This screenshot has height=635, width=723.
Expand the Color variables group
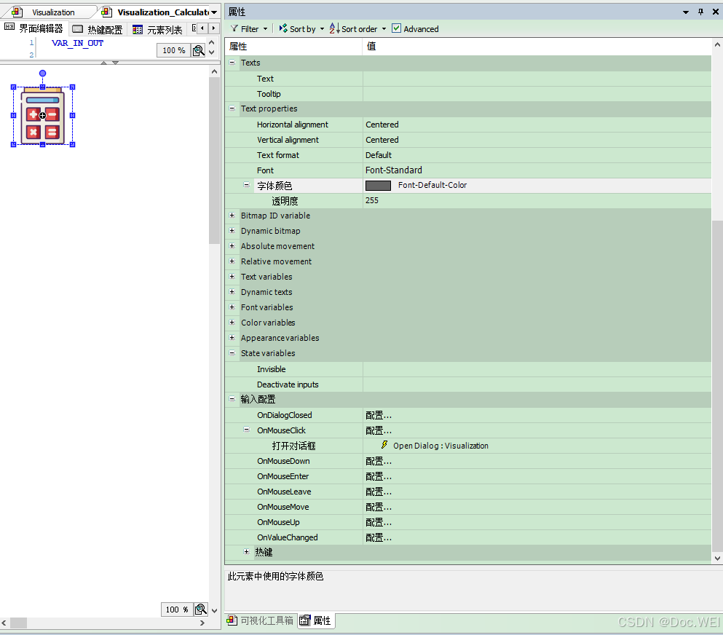coord(232,323)
